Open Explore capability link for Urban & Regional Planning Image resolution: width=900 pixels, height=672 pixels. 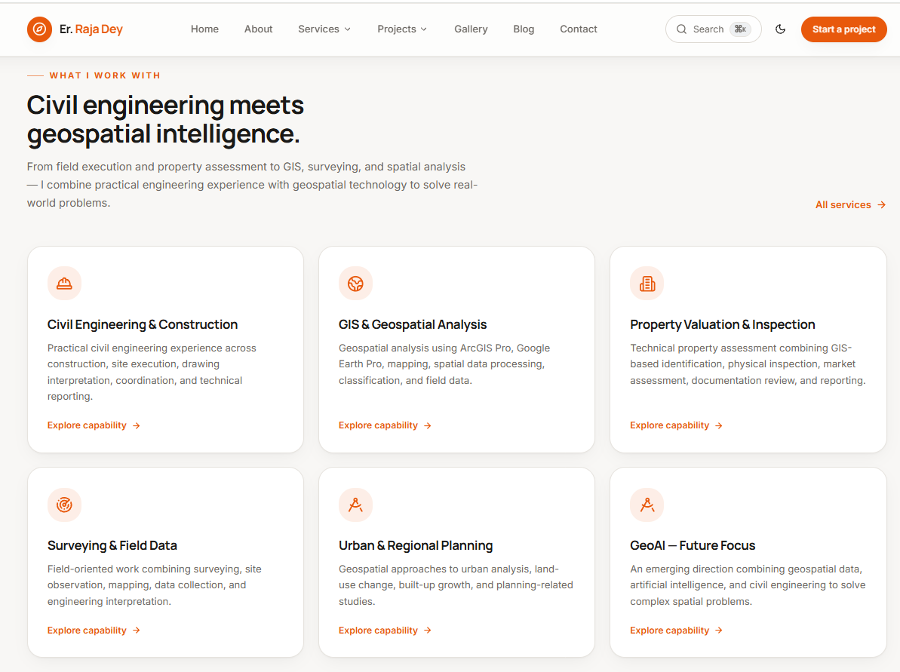[385, 631]
